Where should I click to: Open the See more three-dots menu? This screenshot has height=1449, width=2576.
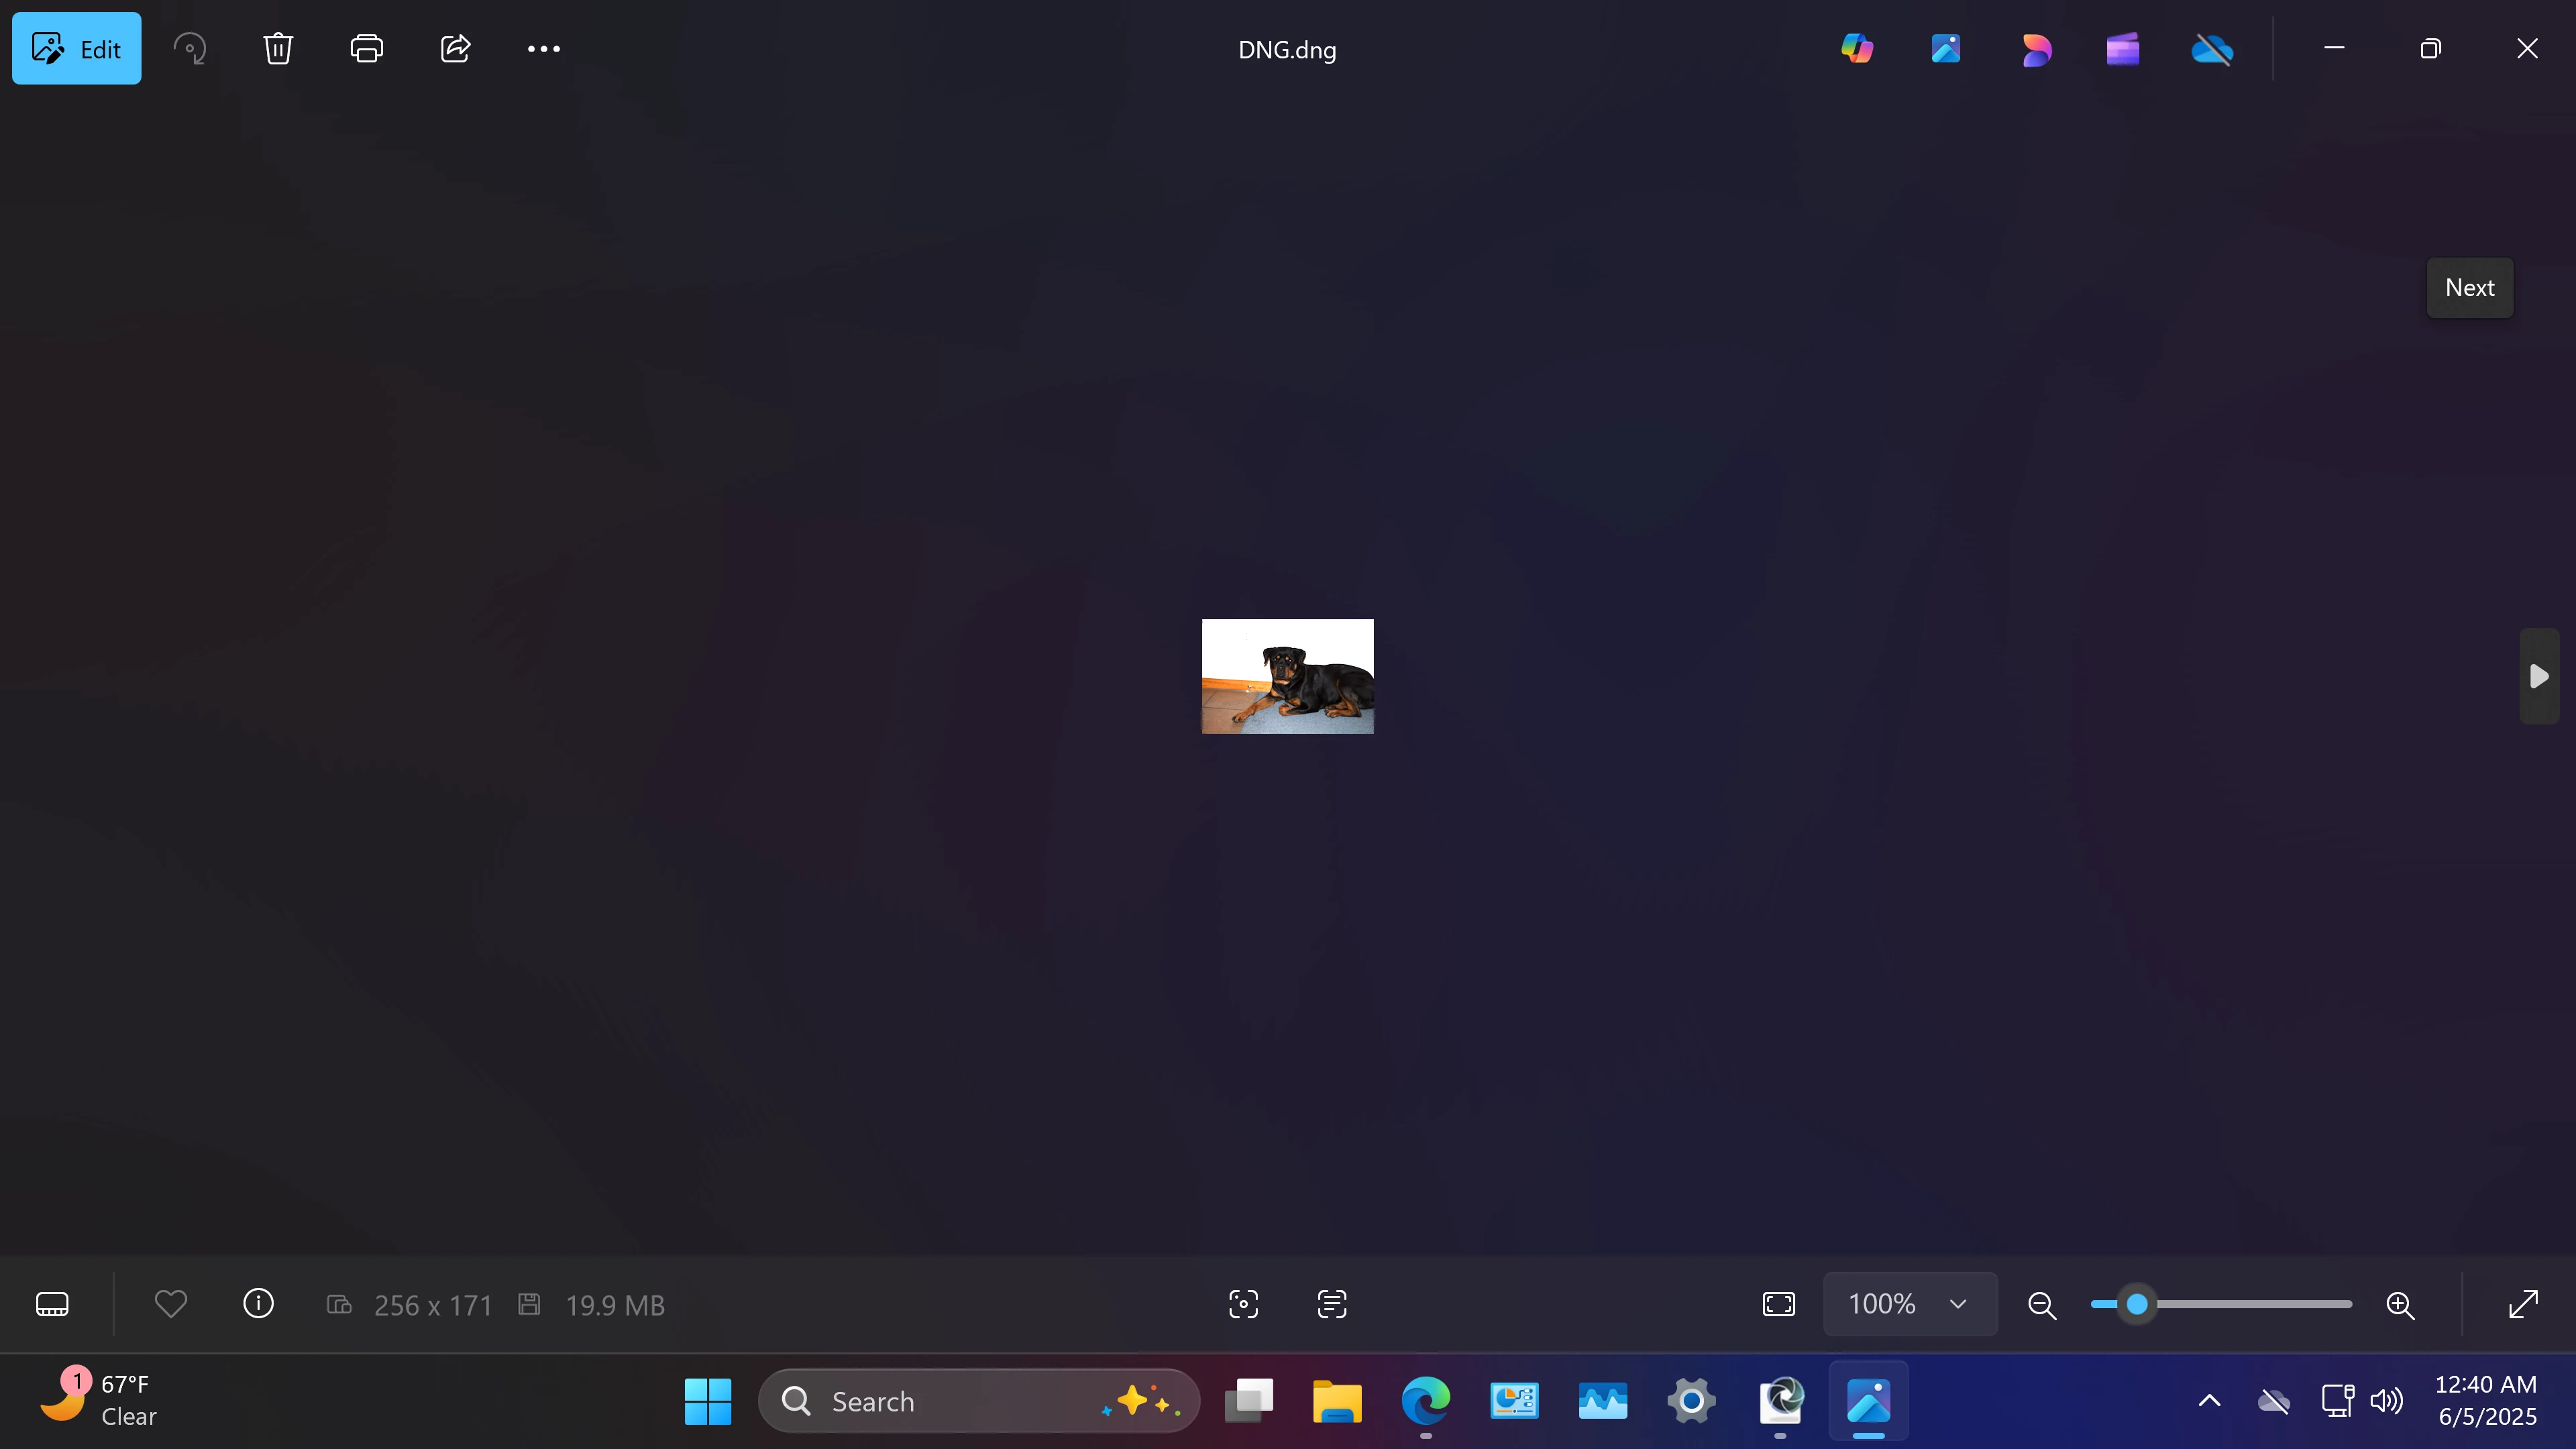543,48
